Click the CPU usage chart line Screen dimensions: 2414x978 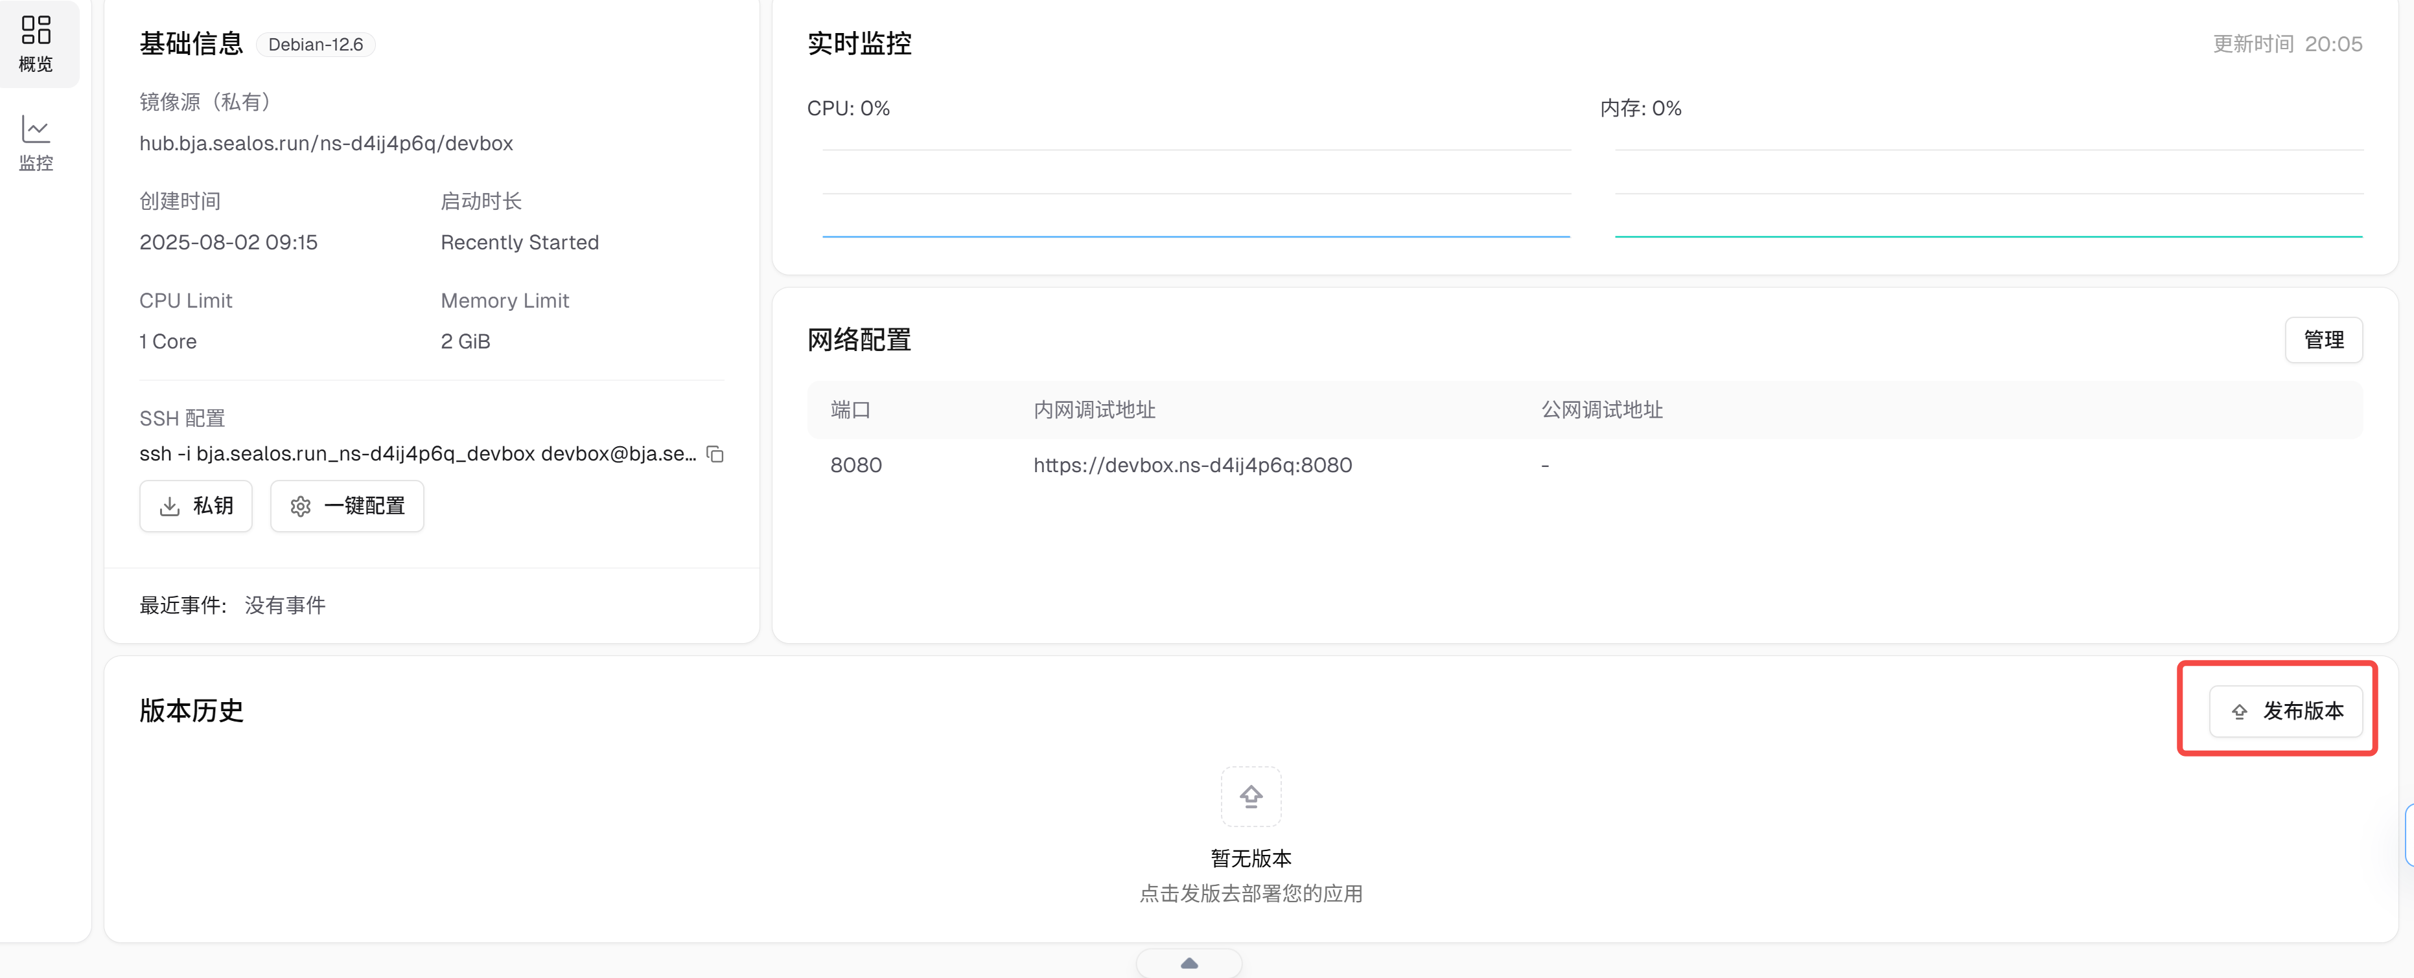tap(1196, 236)
